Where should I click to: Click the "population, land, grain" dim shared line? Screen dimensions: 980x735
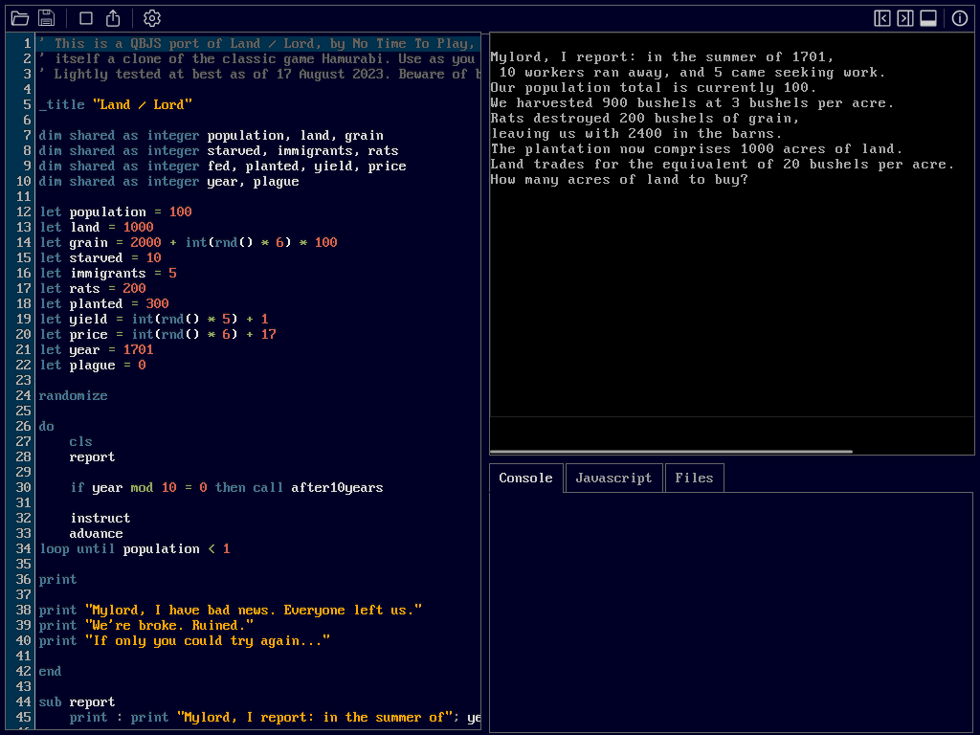(212, 135)
